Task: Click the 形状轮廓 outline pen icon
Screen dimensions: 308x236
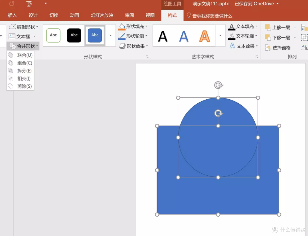Action: coord(122,36)
